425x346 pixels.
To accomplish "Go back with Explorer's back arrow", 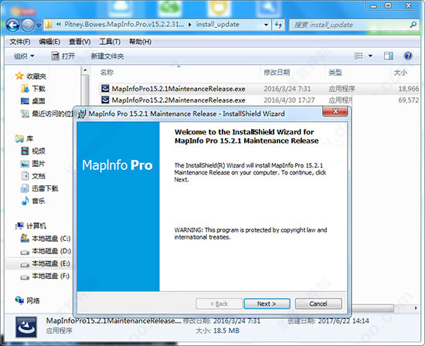I will (x=12, y=25).
